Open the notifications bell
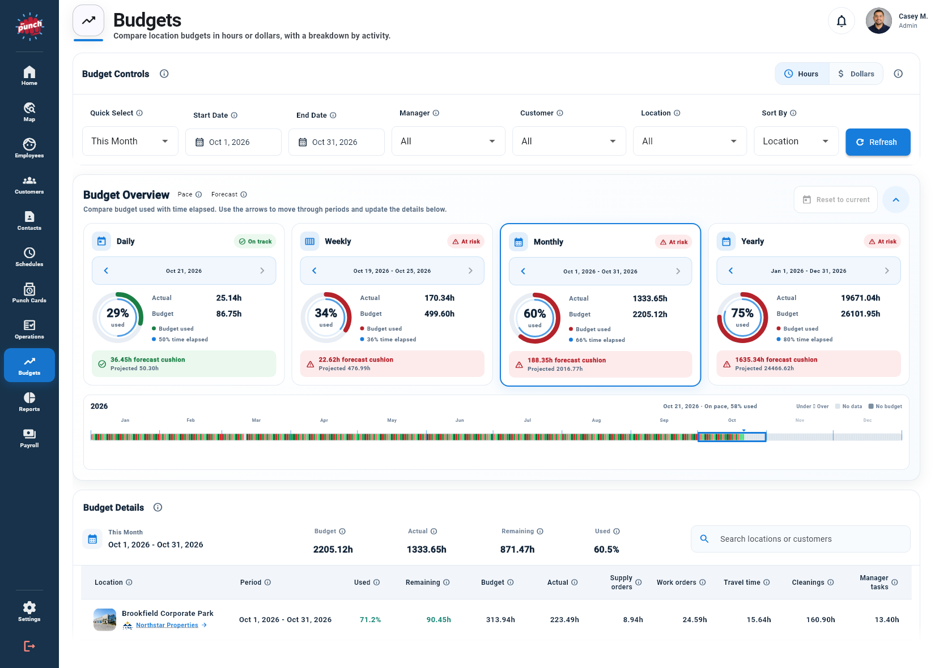This screenshot has width=952, height=668. tap(841, 21)
